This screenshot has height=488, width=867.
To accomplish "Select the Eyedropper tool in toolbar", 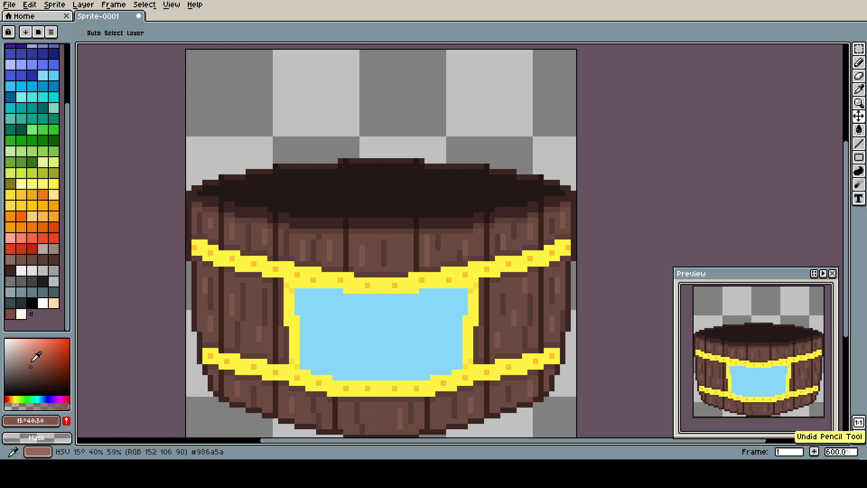I will coord(858,89).
